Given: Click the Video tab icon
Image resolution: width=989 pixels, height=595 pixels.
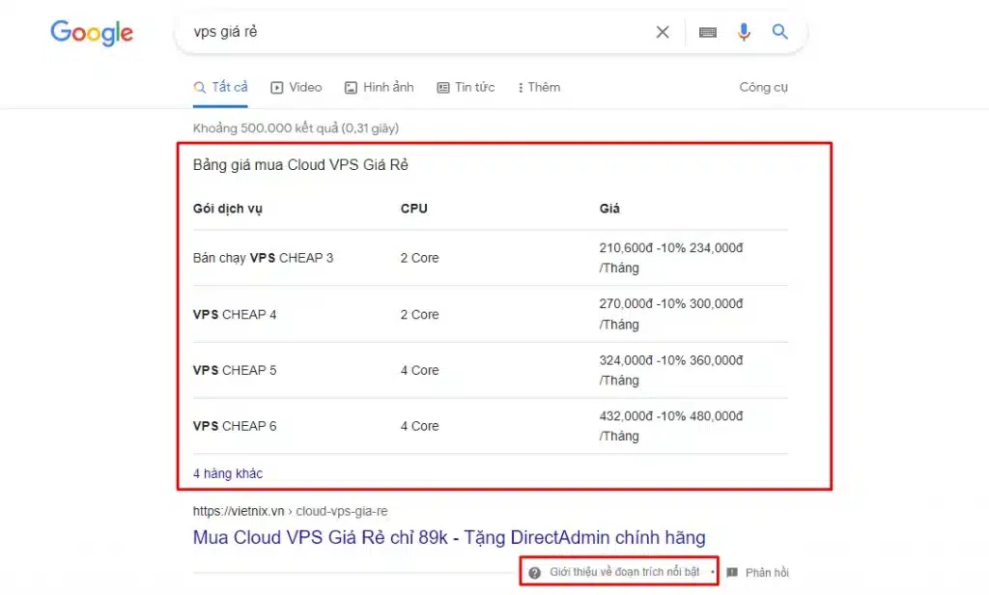Looking at the screenshot, I should (277, 88).
